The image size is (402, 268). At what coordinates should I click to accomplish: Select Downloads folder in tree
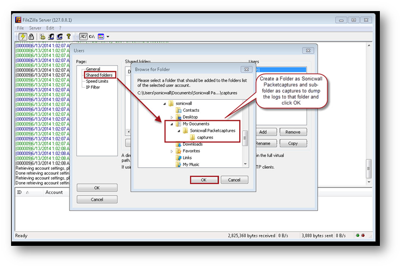(193, 144)
